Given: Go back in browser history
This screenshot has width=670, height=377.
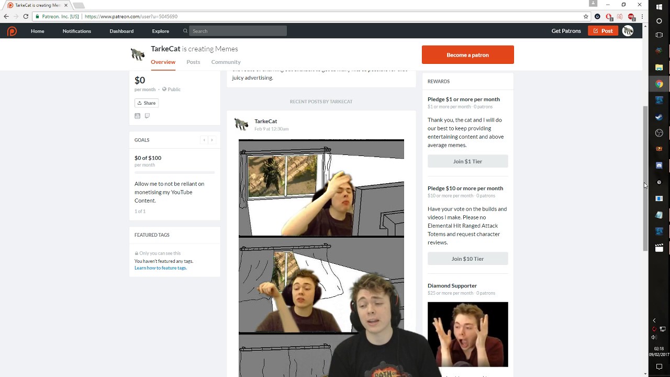Looking at the screenshot, I should tap(6, 16).
